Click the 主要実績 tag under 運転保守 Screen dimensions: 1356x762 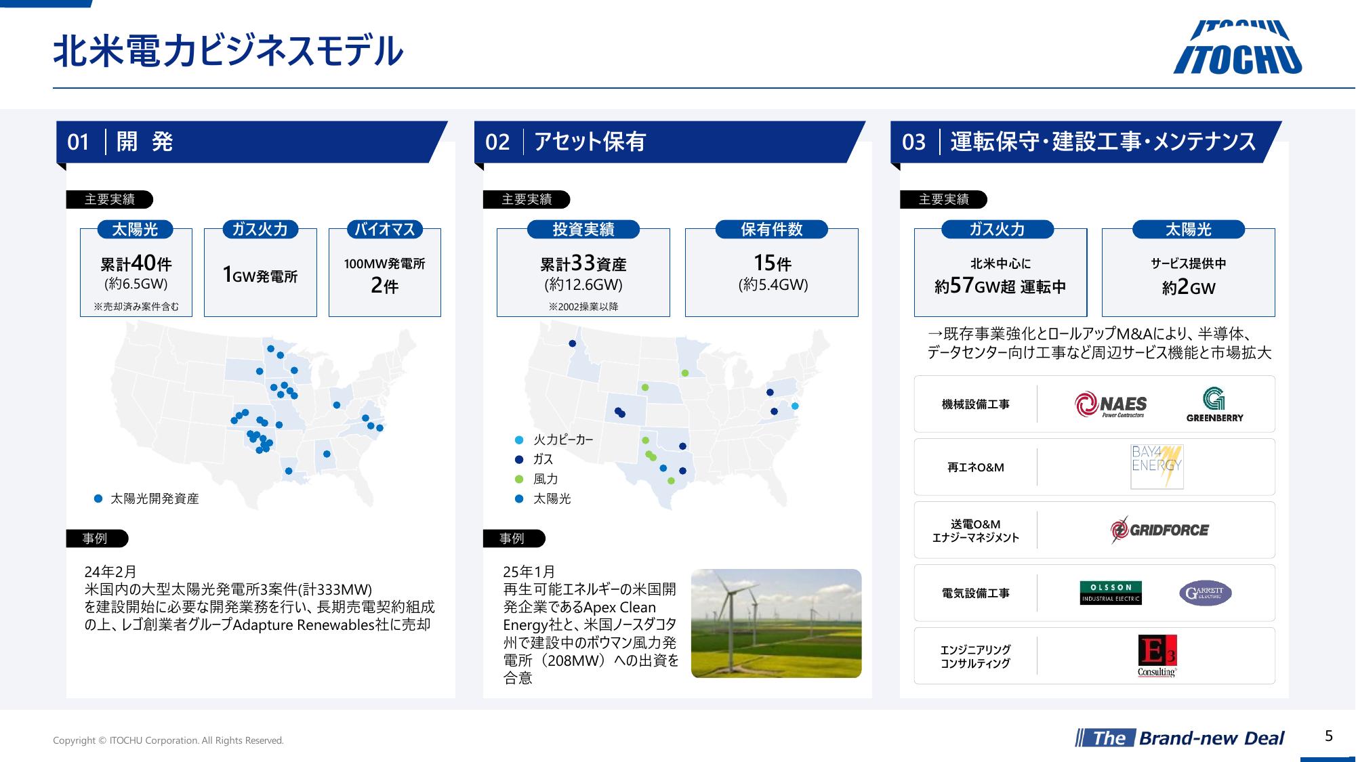pyautogui.click(x=943, y=199)
